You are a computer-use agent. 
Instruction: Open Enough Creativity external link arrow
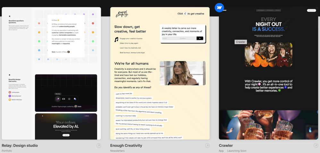(207, 146)
